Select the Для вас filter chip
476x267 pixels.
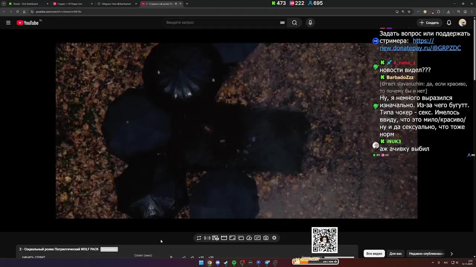coord(396,254)
